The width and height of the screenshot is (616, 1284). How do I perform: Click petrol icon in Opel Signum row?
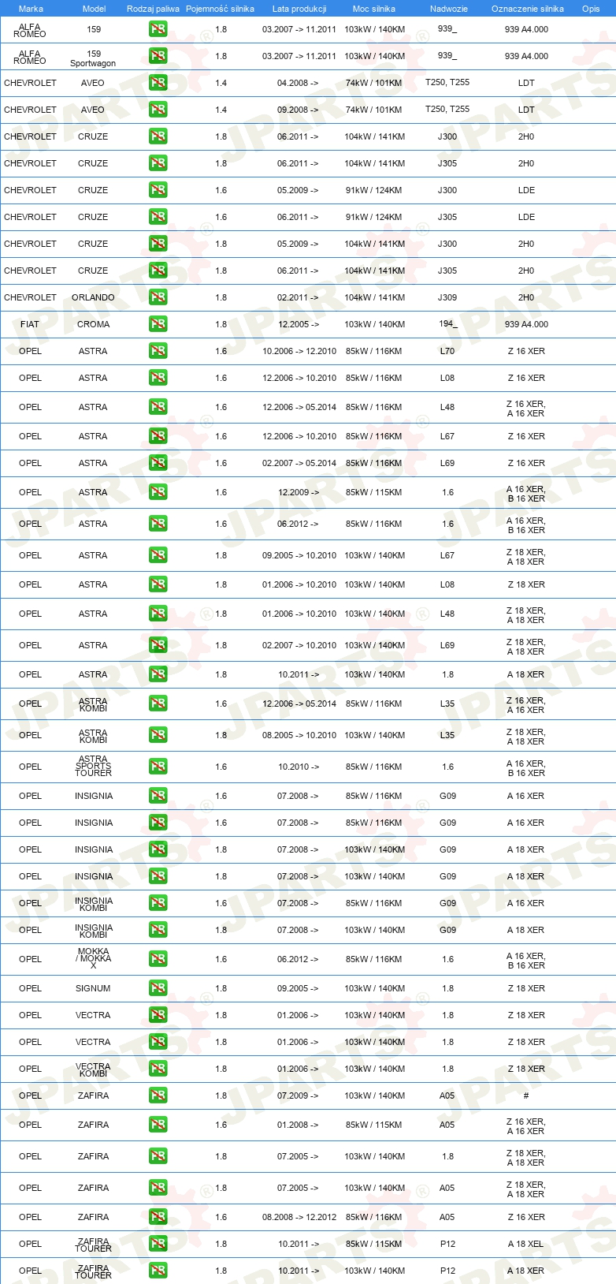coord(158,988)
